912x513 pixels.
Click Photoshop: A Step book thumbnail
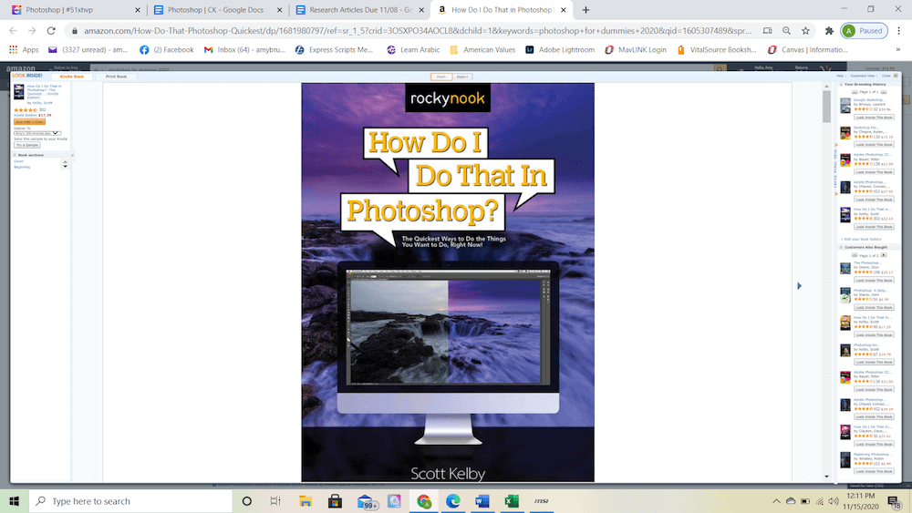coord(845,296)
